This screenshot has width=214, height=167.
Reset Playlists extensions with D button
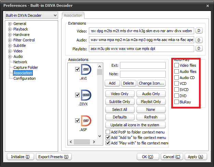click(x=199, y=48)
